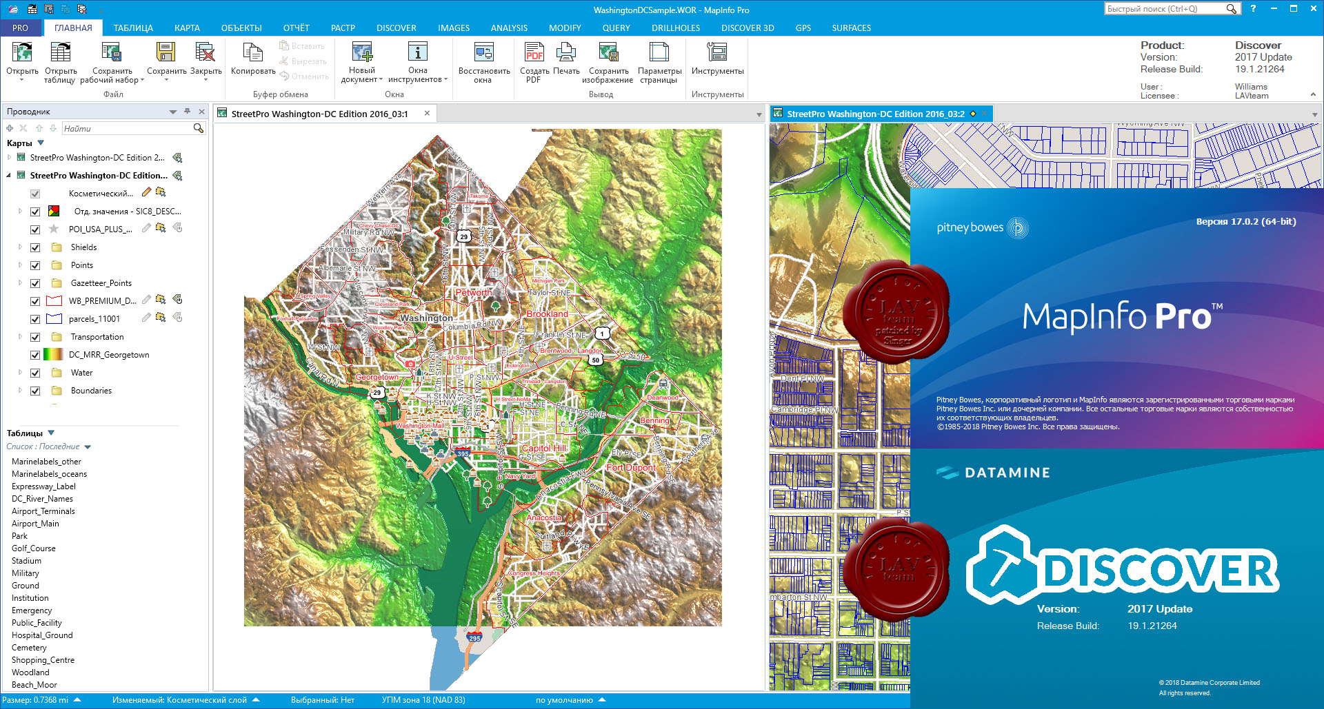Open the Карты section dropdown arrow
The width and height of the screenshot is (1324, 709).
pyautogui.click(x=41, y=143)
